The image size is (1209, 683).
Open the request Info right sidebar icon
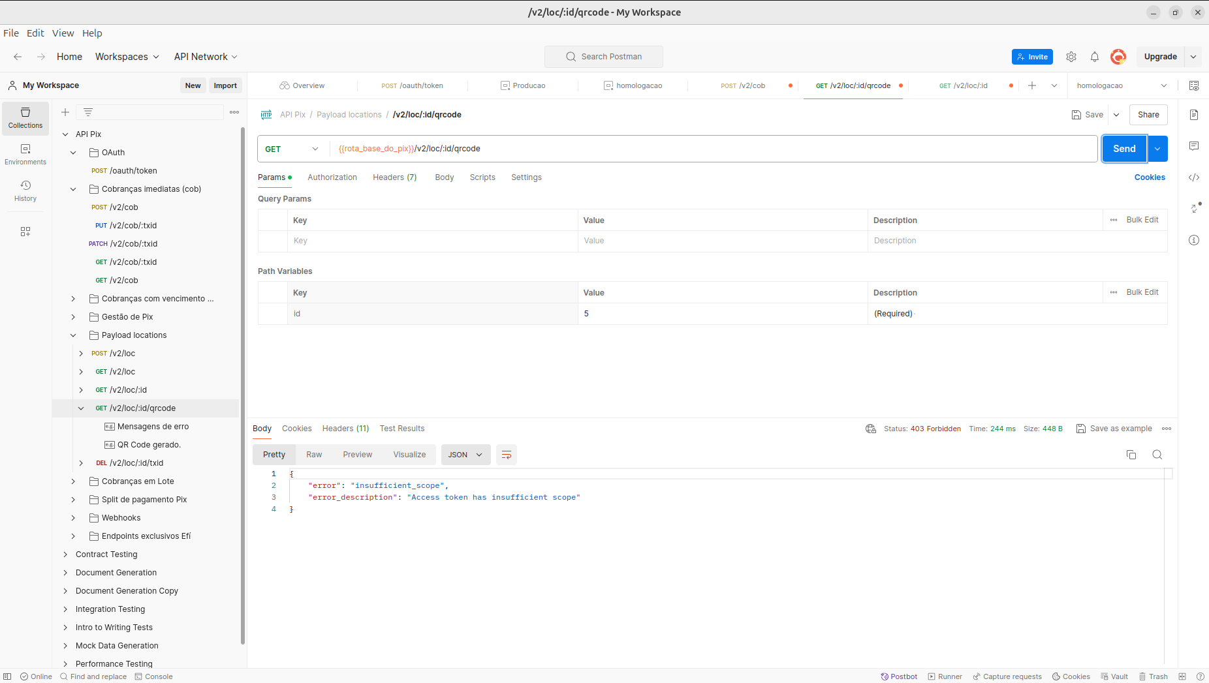1194,240
